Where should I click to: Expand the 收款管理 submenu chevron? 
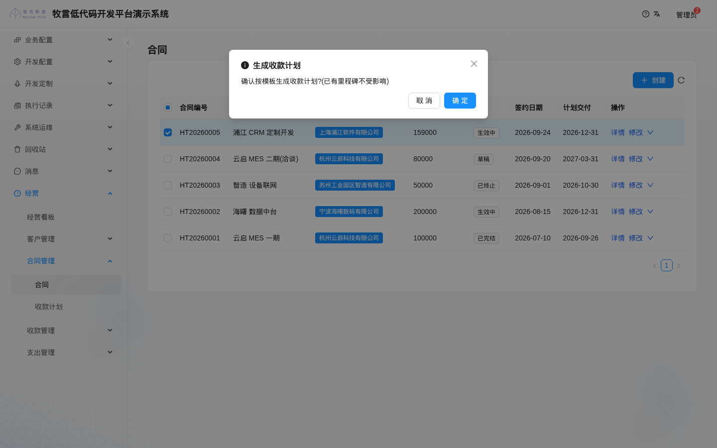[110, 331]
